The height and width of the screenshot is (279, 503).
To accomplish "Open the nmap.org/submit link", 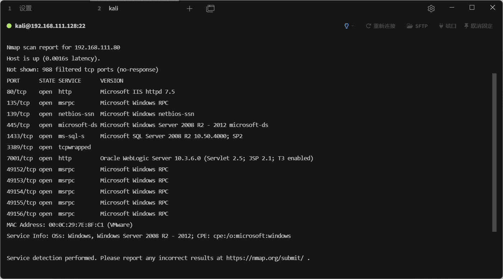I will pyautogui.click(x=265, y=258).
